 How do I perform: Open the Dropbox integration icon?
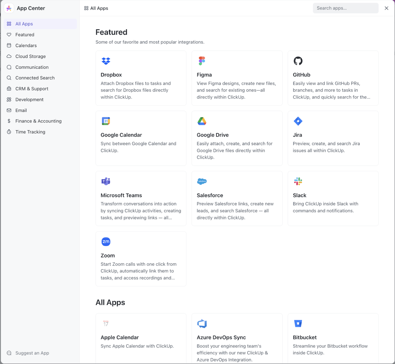(x=106, y=61)
